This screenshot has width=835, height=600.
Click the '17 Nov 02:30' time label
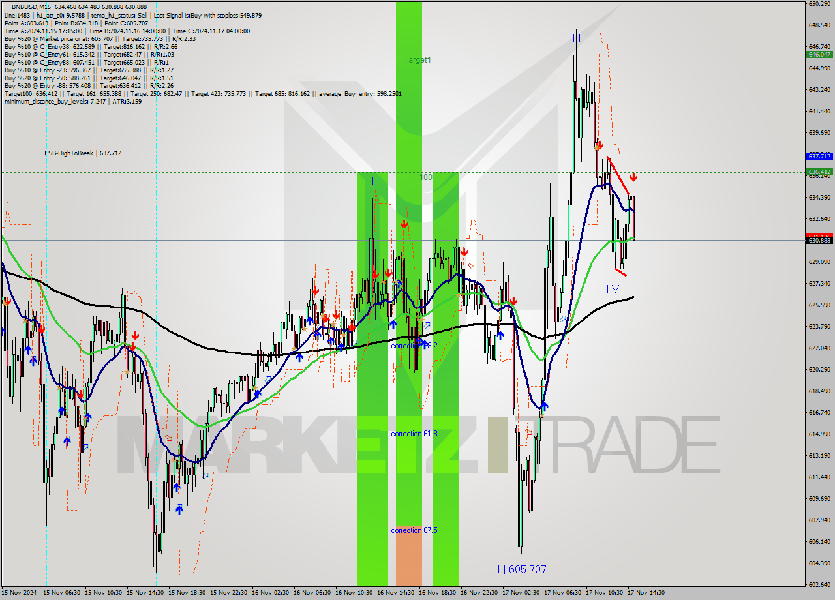[x=521, y=593]
